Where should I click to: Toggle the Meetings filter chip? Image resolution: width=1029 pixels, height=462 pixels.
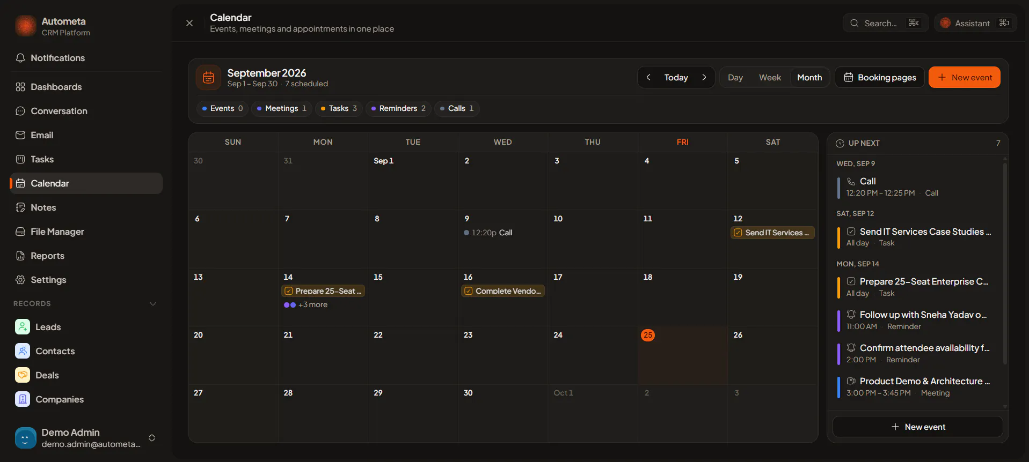pyautogui.click(x=281, y=108)
